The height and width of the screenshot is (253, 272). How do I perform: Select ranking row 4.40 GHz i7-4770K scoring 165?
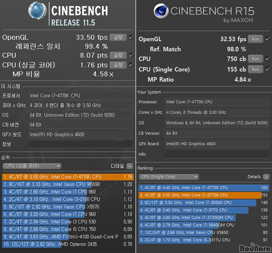tap(204, 188)
